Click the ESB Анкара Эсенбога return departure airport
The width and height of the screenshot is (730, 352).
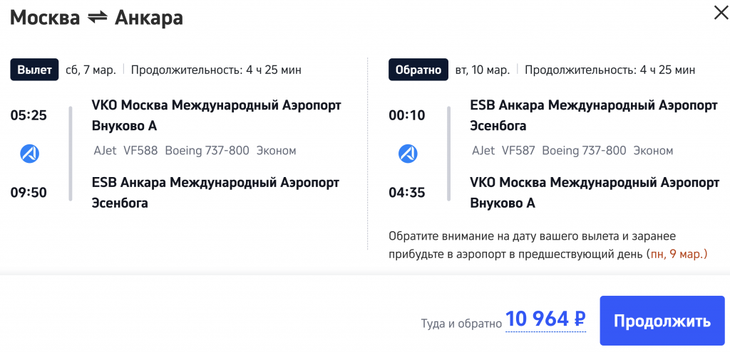click(x=594, y=115)
